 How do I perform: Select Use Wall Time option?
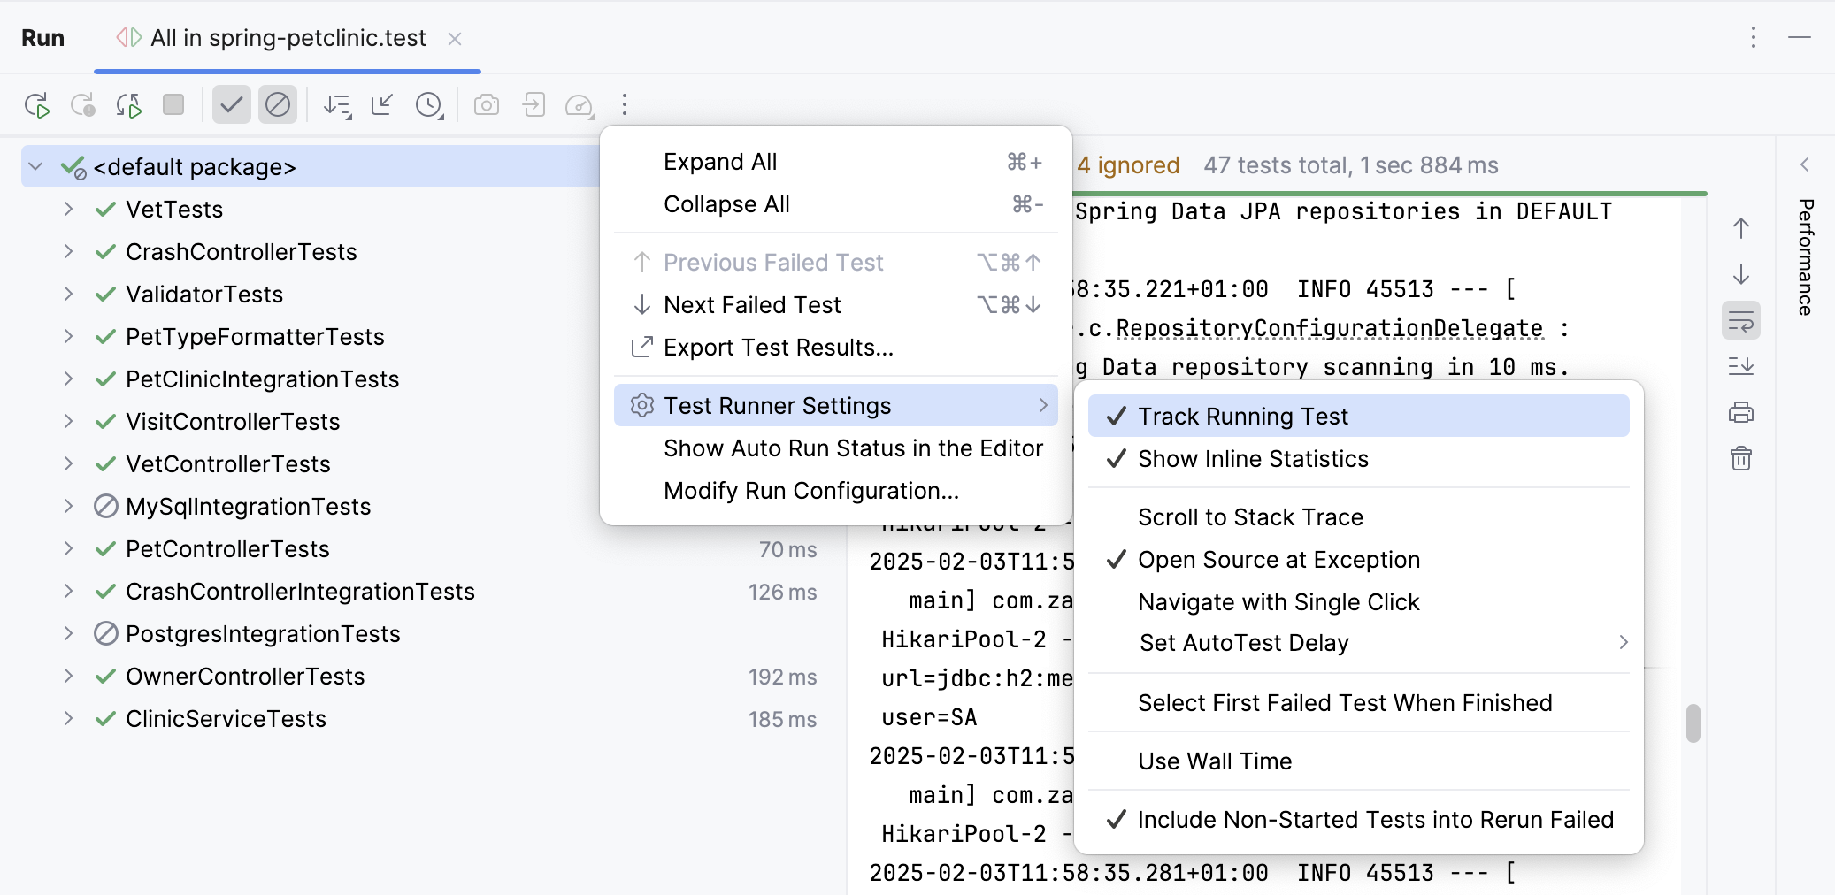(1215, 761)
